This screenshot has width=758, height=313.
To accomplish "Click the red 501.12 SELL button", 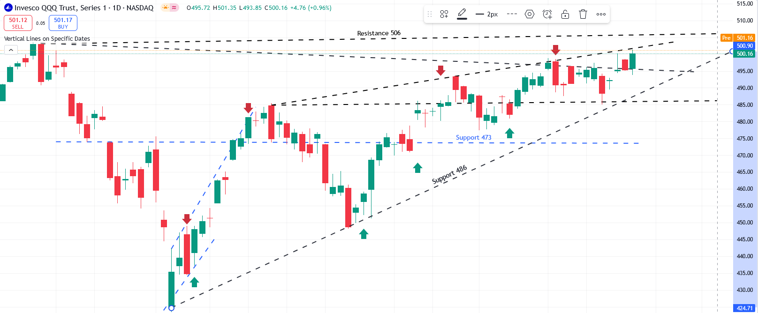I will click(18, 22).
